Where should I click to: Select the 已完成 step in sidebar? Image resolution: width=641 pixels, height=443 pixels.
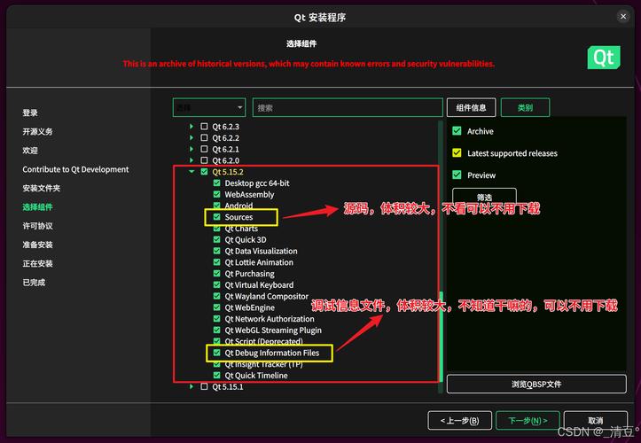point(34,282)
